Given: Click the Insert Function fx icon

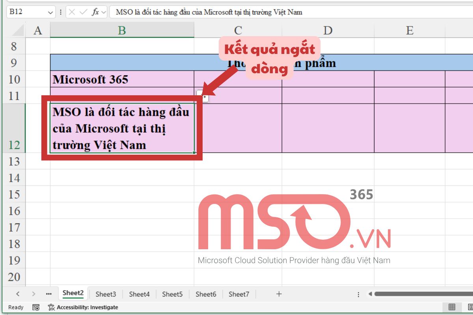Looking at the screenshot, I should pos(95,12).
